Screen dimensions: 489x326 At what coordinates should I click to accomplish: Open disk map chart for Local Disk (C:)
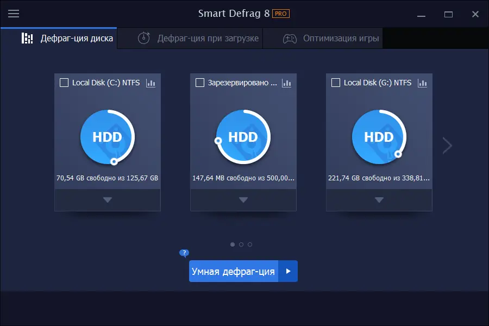pyautogui.click(x=151, y=83)
